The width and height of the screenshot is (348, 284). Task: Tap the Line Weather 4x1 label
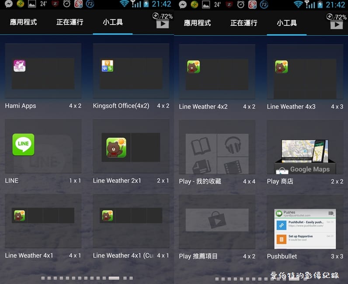click(29, 255)
